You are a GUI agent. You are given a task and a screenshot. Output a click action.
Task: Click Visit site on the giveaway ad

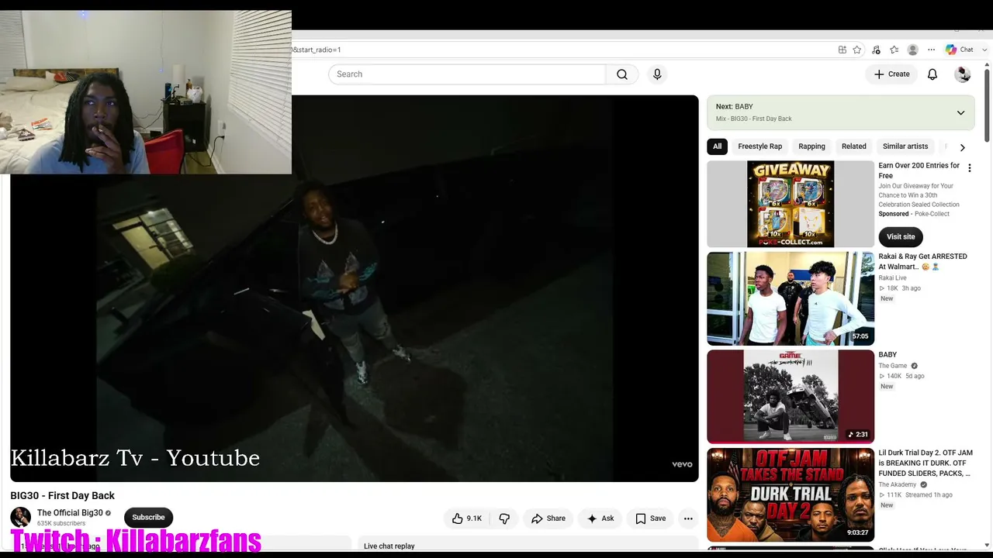(901, 237)
